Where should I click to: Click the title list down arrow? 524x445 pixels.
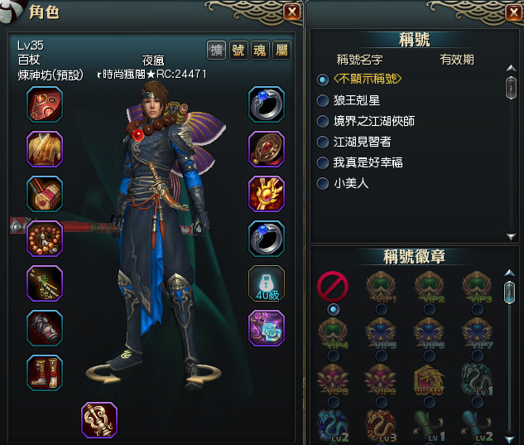tap(511, 236)
